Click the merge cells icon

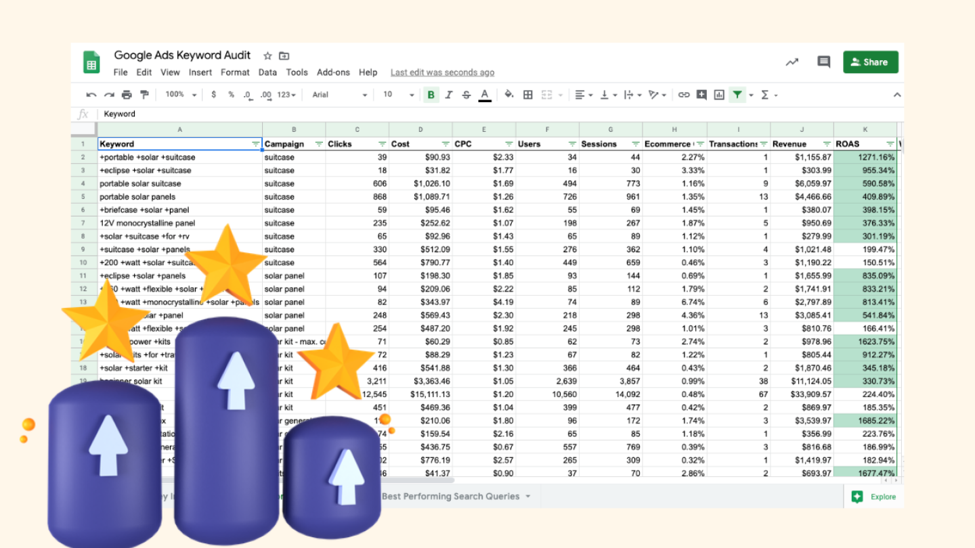click(547, 95)
